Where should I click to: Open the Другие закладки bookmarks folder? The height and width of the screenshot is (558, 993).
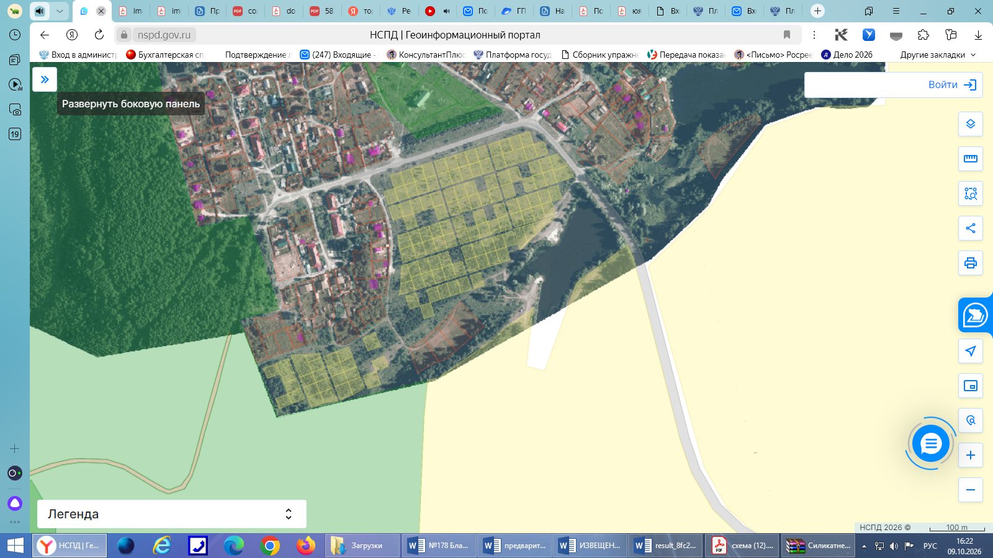[x=938, y=55]
